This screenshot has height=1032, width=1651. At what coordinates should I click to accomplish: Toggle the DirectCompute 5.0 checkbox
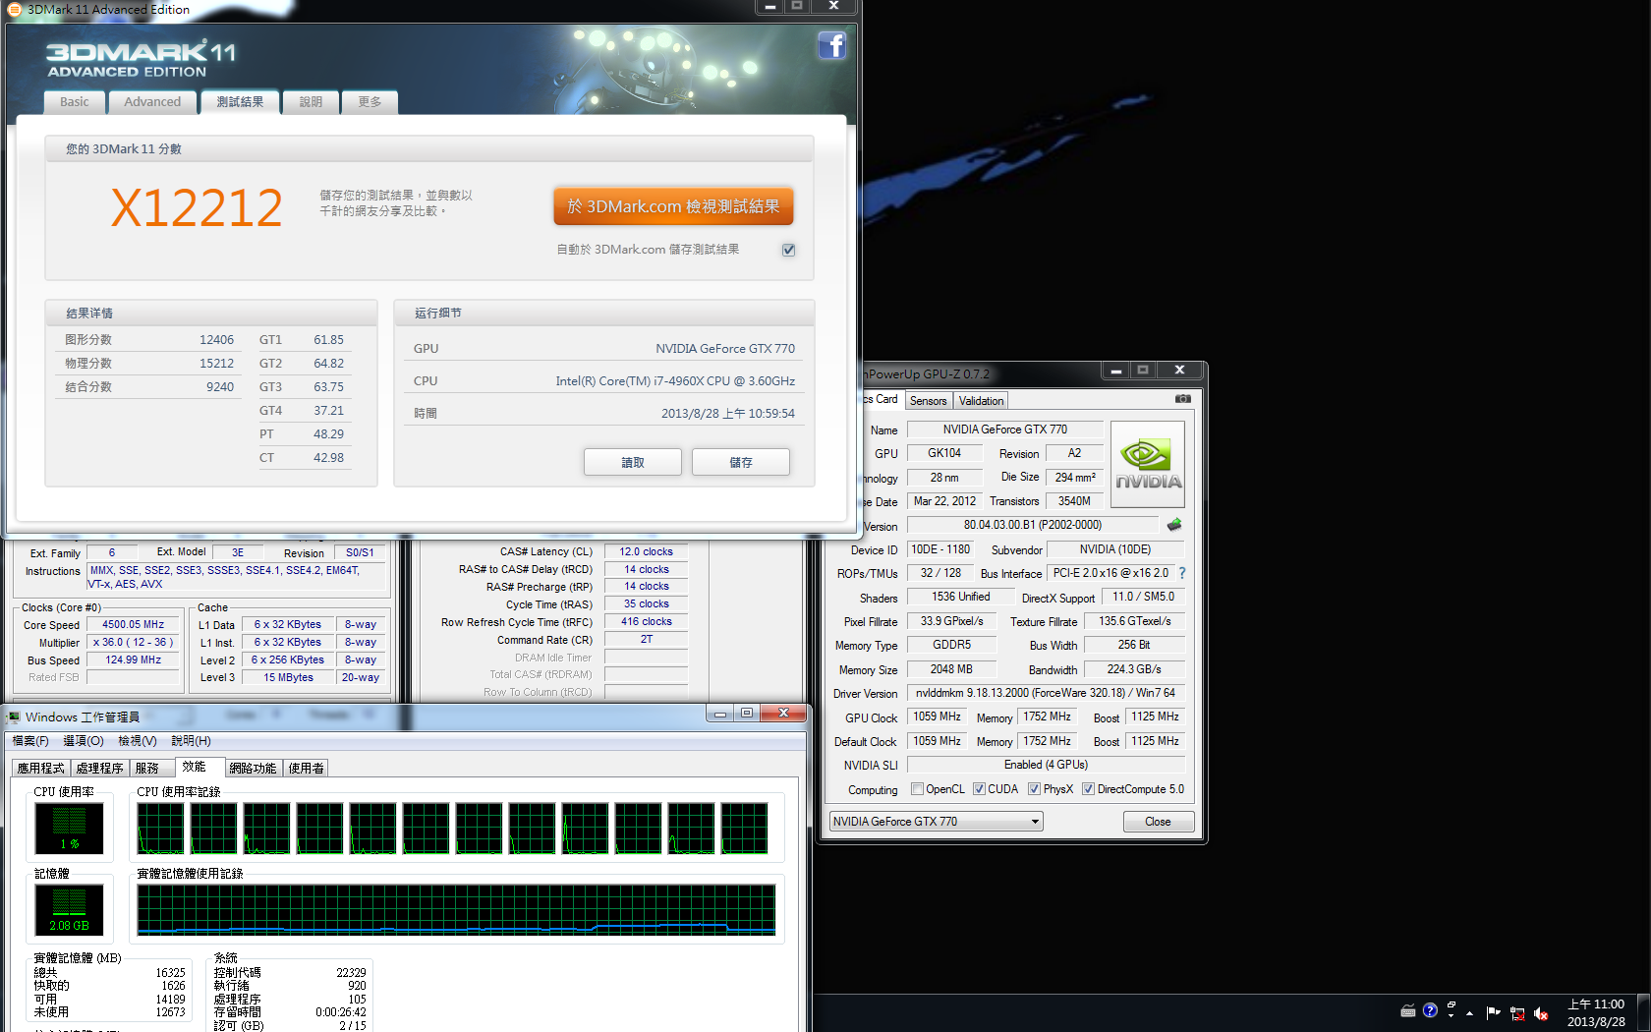point(1088,789)
